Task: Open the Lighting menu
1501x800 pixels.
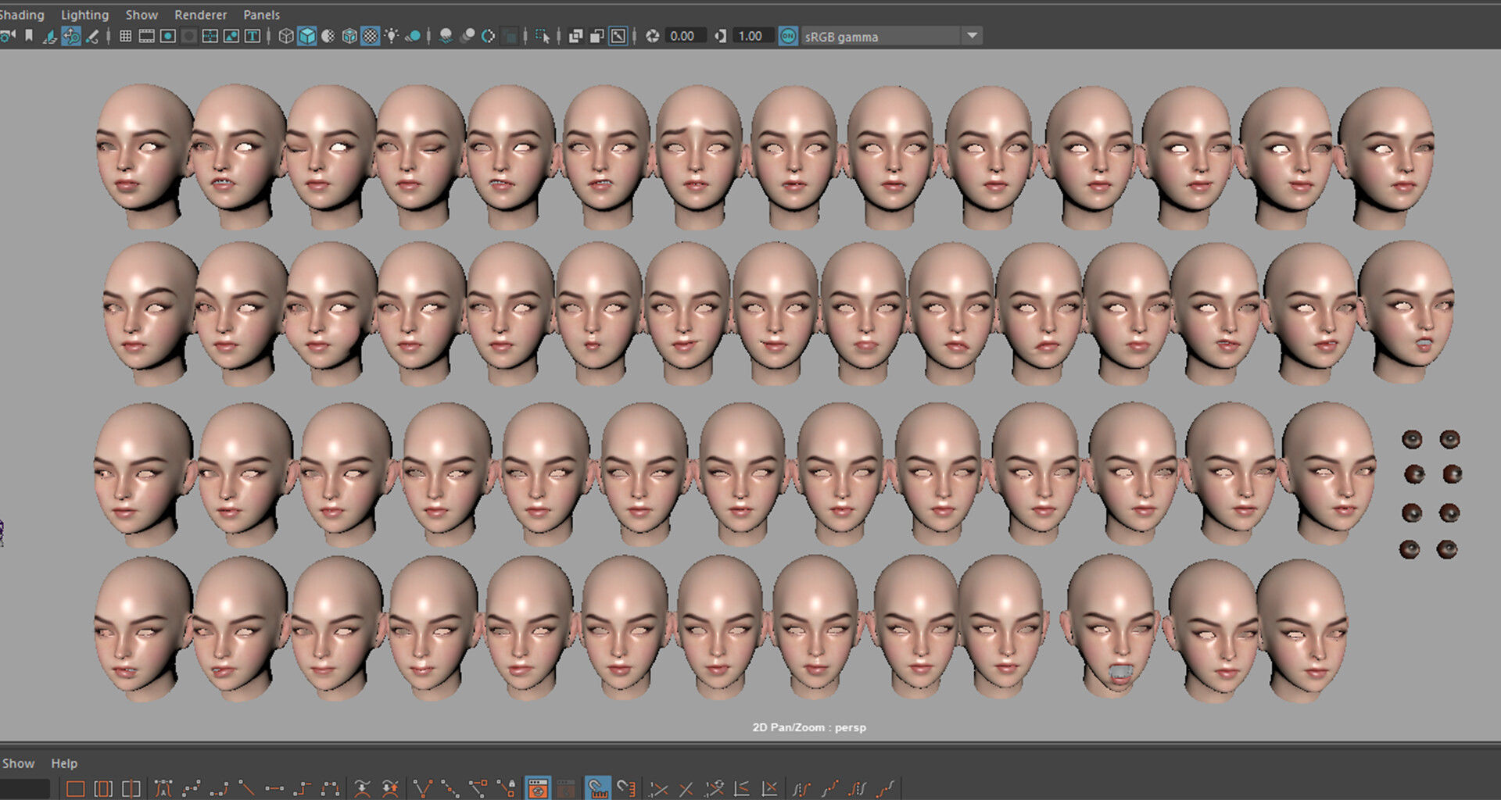Action: pyautogui.click(x=84, y=15)
